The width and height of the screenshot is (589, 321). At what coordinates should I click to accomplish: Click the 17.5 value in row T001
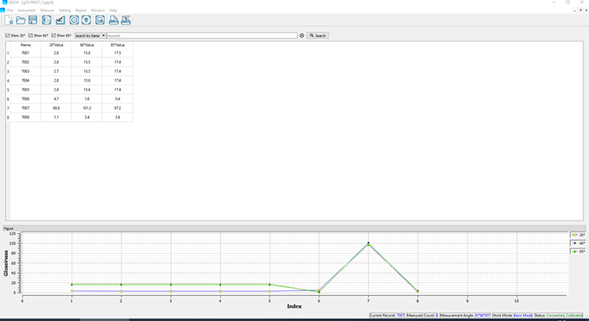click(118, 53)
